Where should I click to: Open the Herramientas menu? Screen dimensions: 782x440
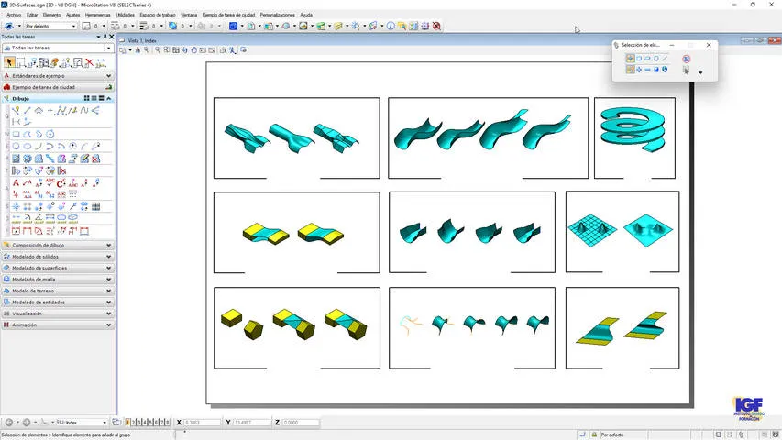tap(97, 15)
